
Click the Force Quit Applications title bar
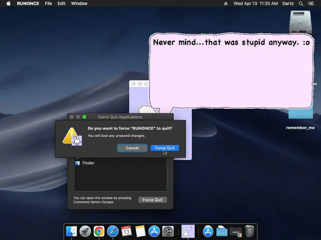[120, 117]
